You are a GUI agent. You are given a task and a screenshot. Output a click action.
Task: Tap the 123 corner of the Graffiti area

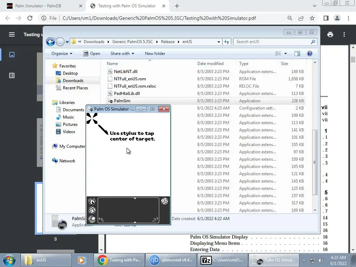155,219
